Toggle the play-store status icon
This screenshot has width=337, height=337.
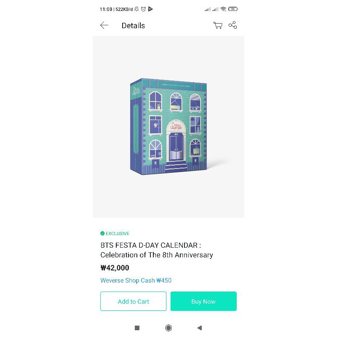[x=150, y=9]
